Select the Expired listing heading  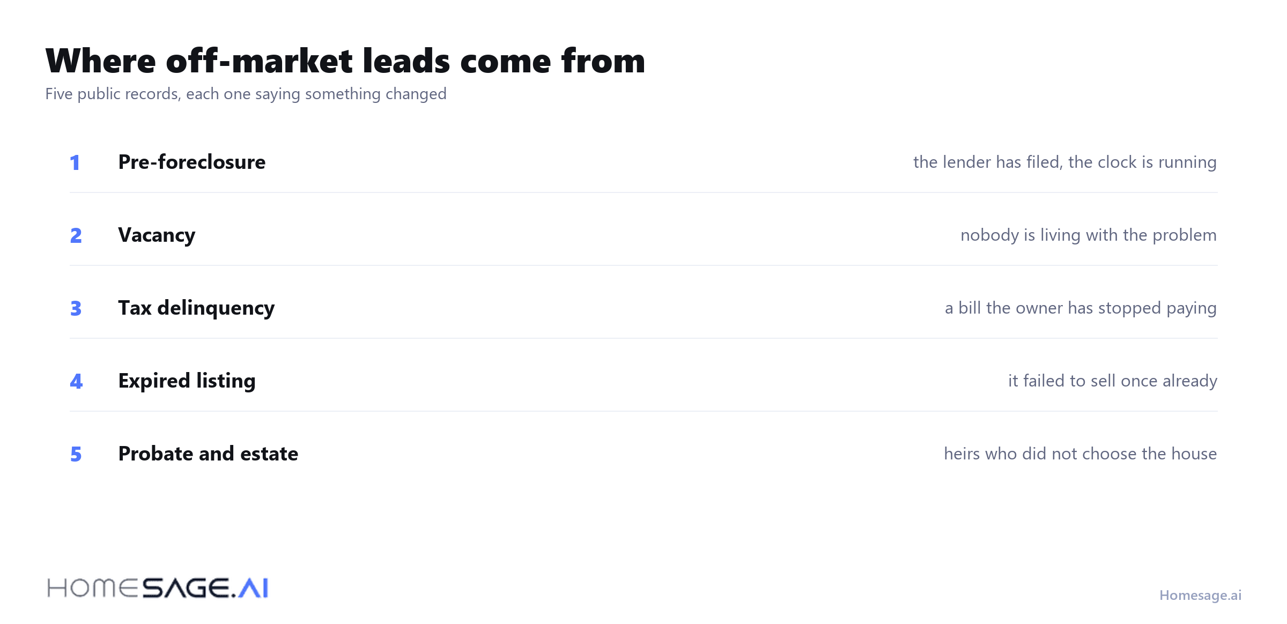187,381
